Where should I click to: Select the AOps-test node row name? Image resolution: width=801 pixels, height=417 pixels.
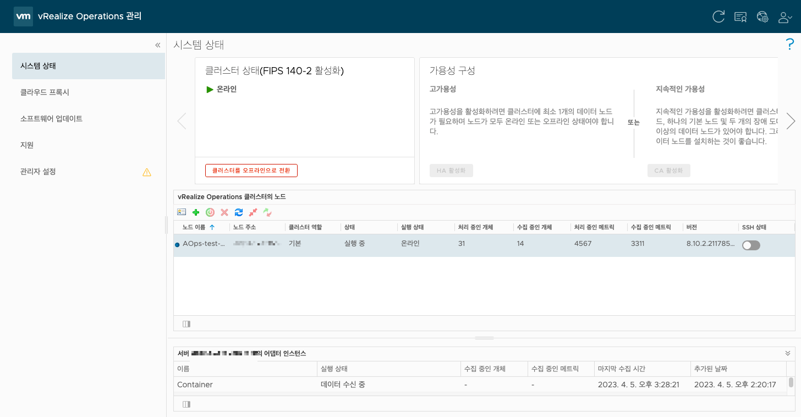pyautogui.click(x=204, y=244)
